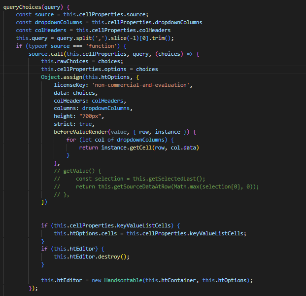This screenshot has height=296, width=306.
Task: Click the licenseKey string value
Action: pos(141,85)
